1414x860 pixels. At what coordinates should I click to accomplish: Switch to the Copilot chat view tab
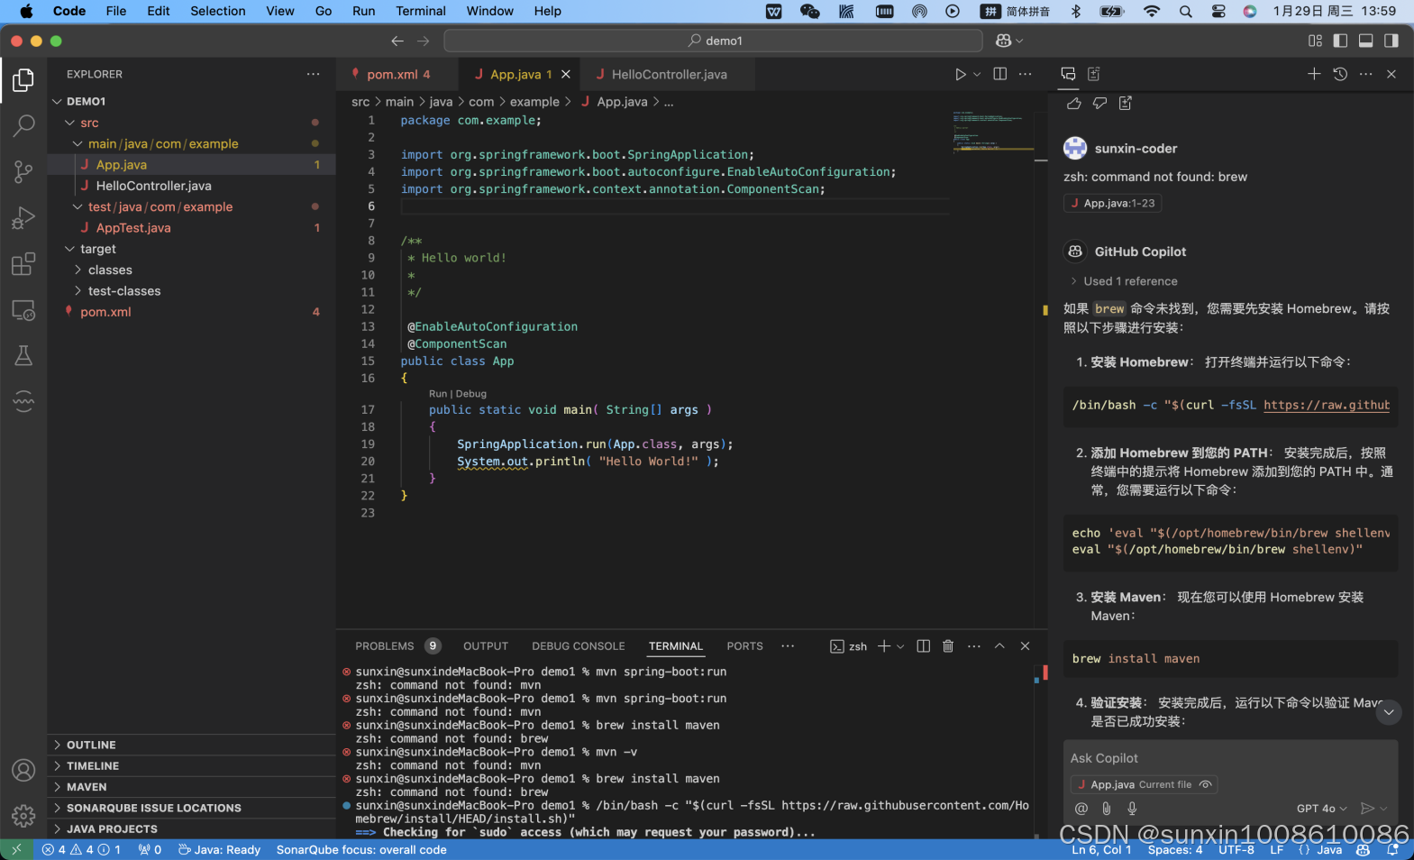tap(1068, 74)
